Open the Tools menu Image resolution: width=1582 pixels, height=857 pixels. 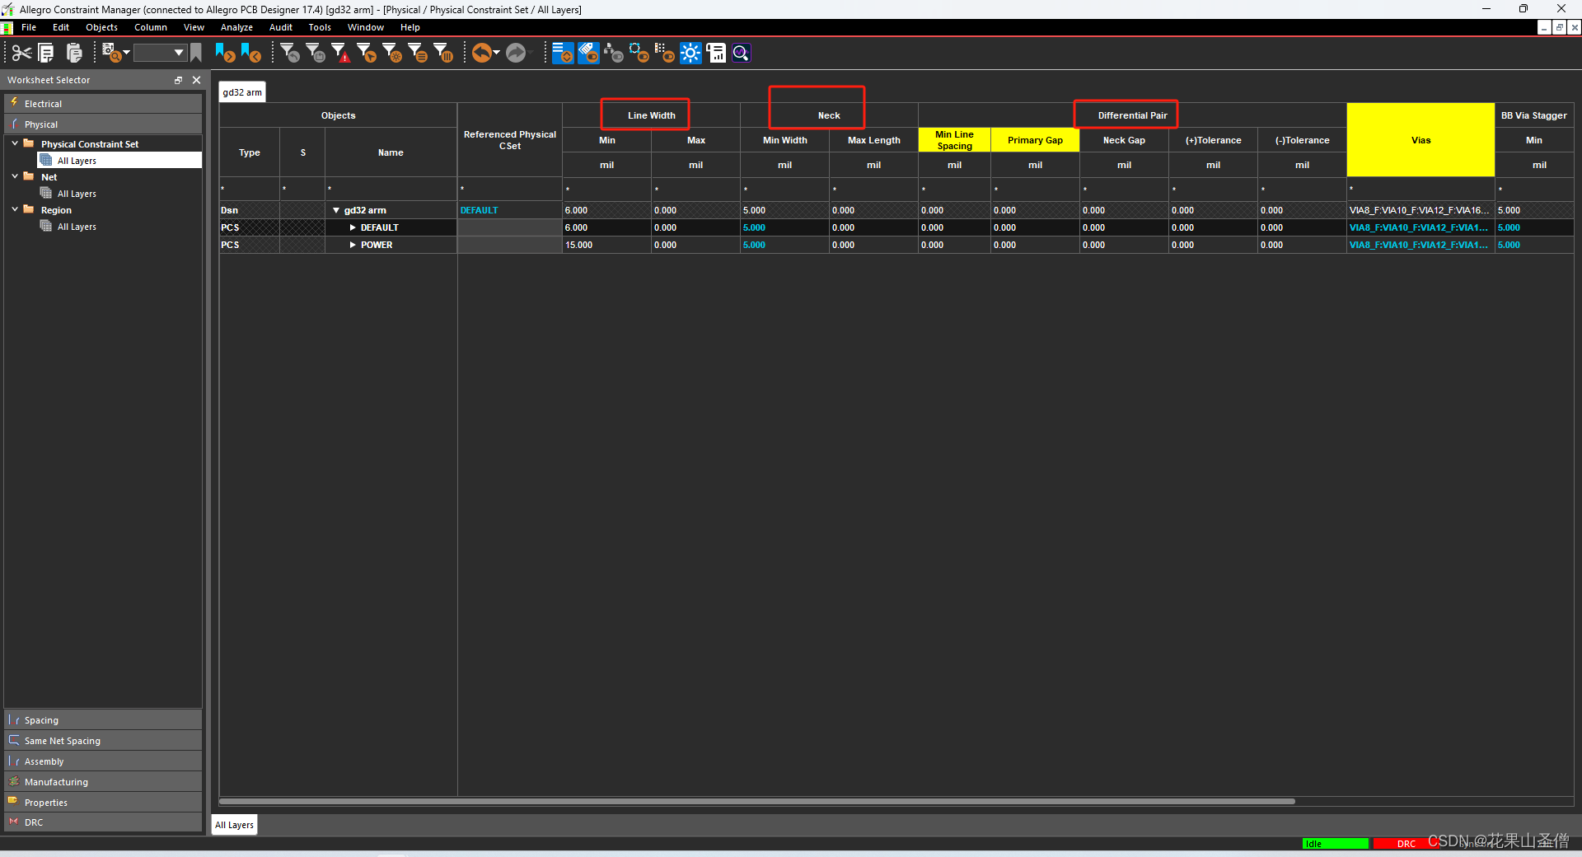(320, 27)
